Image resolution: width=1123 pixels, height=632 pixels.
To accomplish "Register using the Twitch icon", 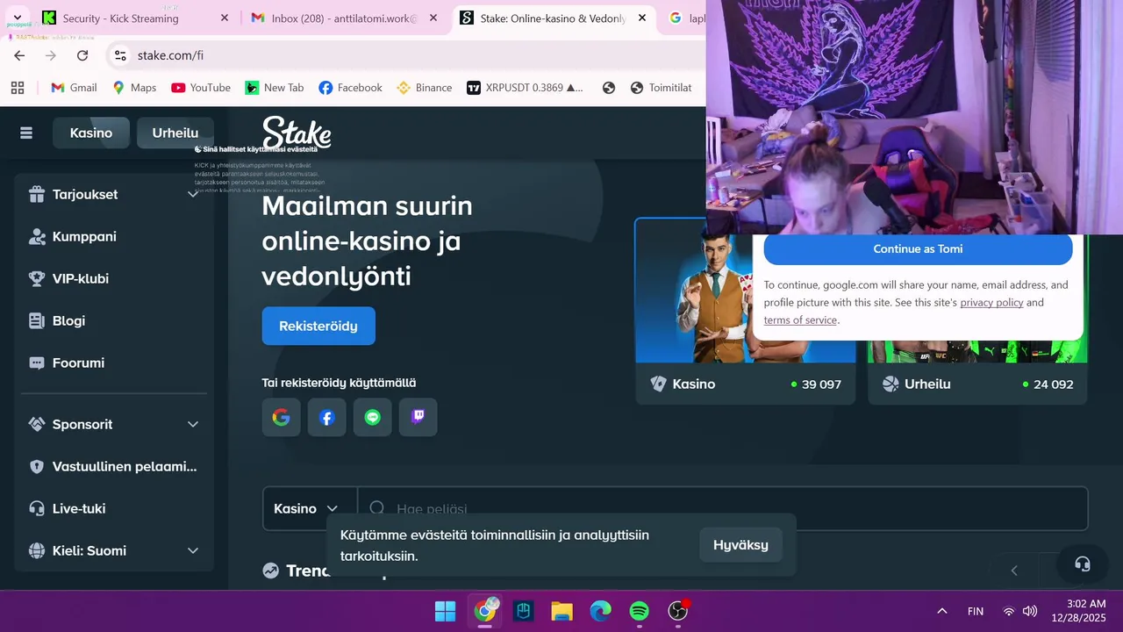I will [x=418, y=417].
